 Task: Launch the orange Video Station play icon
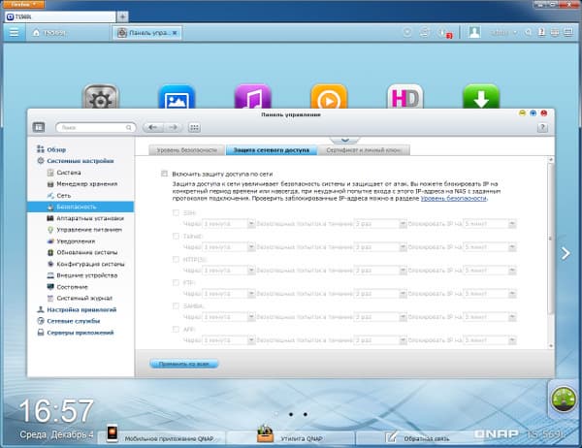point(329,97)
